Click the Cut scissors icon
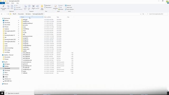169x95 pixels. 15,5
